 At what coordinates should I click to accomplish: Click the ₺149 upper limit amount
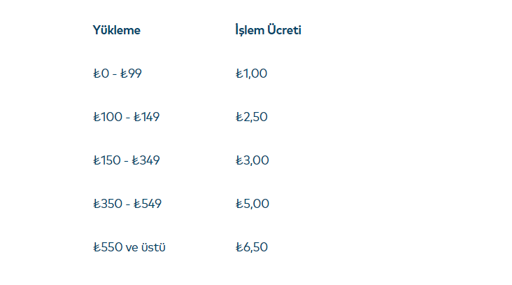tap(147, 117)
